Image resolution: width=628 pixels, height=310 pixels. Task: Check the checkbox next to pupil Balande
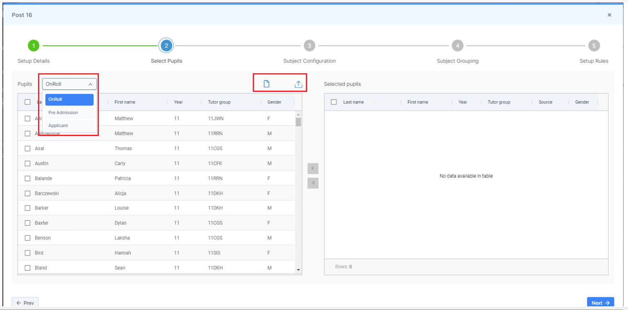(x=27, y=178)
